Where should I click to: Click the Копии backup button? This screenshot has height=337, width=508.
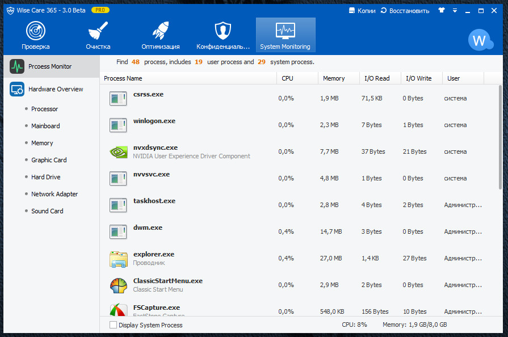point(362,11)
